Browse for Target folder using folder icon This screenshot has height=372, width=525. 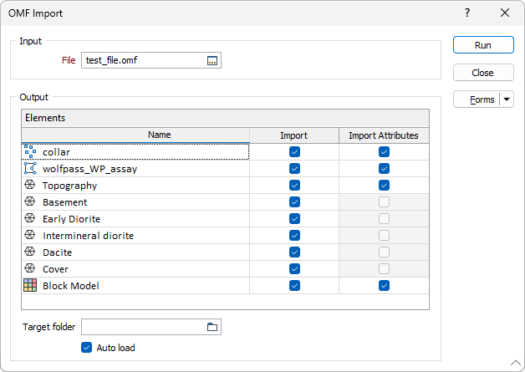point(212,327)
